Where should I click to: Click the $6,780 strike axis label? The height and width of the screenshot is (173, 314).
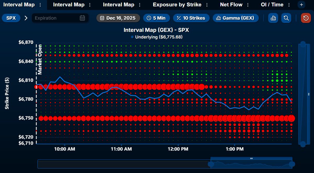[26, 99]
